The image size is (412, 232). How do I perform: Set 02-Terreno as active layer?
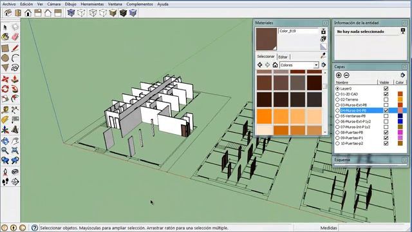click(337, 100)
